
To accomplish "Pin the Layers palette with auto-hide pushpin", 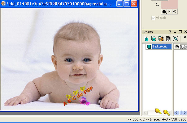I will point(170,32).
